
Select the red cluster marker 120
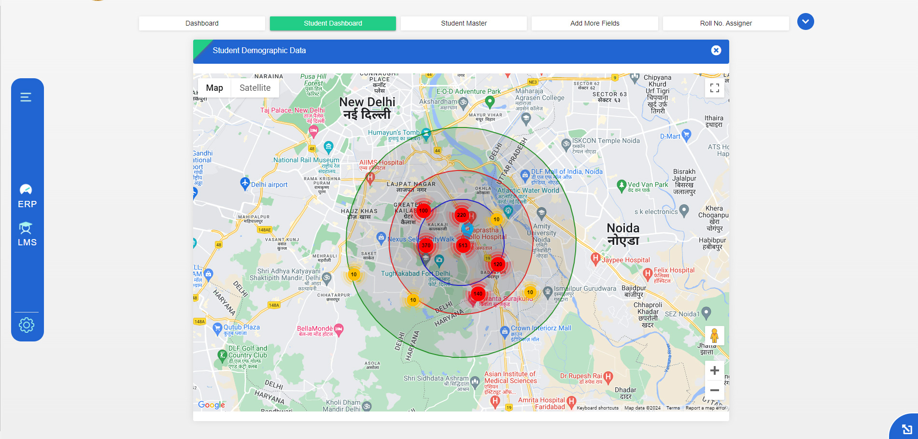[498, 265]
